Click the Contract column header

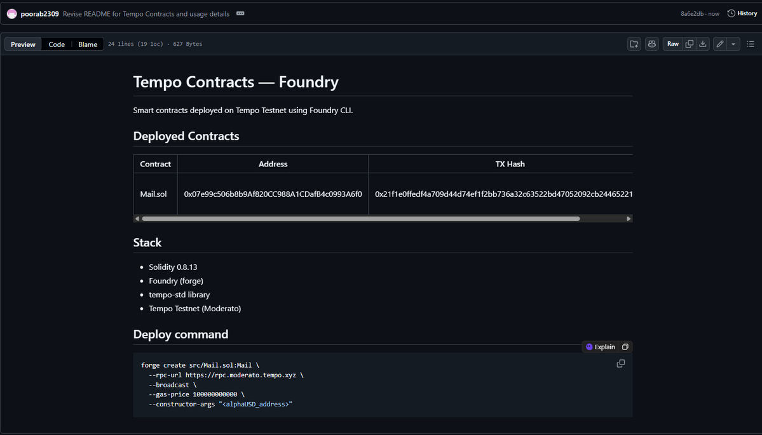155,164
